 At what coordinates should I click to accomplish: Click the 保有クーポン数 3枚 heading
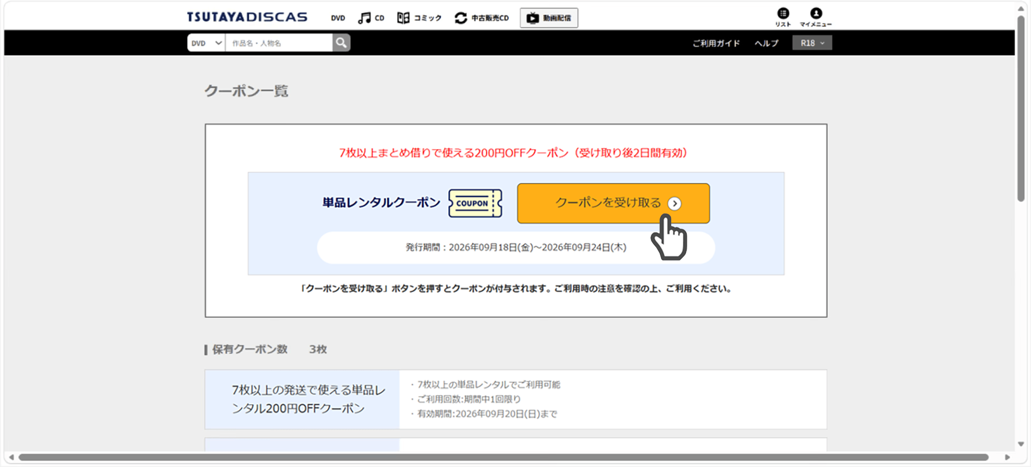266,349
